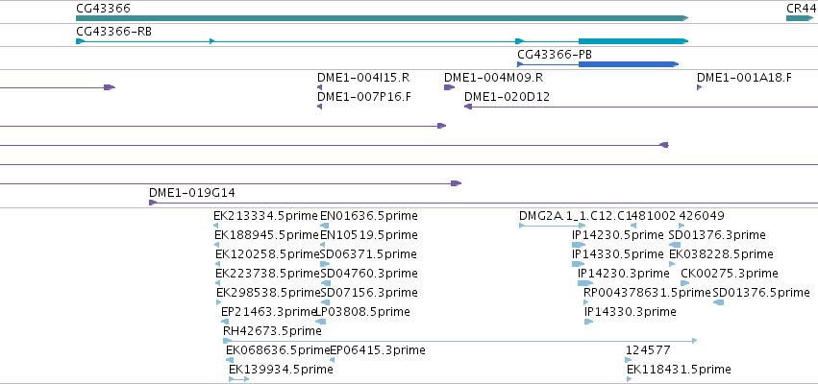Select the DME1-019G14 clone label
This screenshot has width=818, height=384.
point(191,193)
